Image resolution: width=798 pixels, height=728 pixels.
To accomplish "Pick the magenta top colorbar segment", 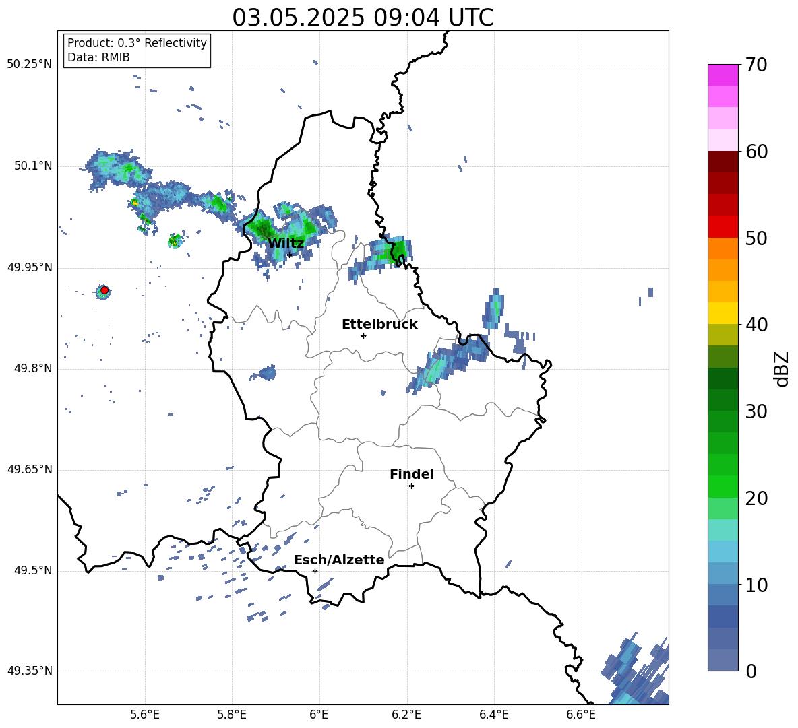I will 723,75.
